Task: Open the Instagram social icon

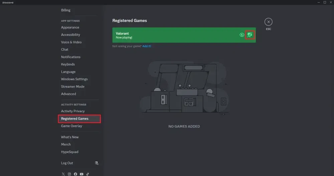Action: click(x=69, y=174)
